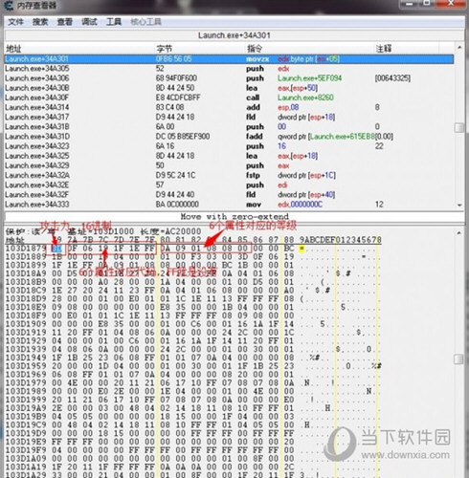469x478 pixels.
Task: Click hex row address 103D1979
Action: tap(26, 382)
